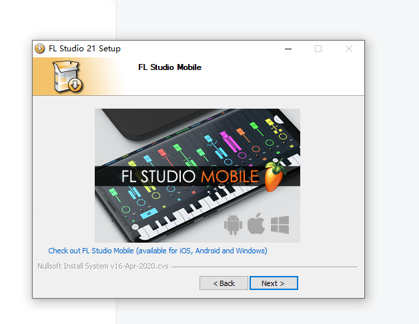Click the Android robot icon in banner
Screen dimensions: 419x324
pyautogui.click(x=233, y=225)
